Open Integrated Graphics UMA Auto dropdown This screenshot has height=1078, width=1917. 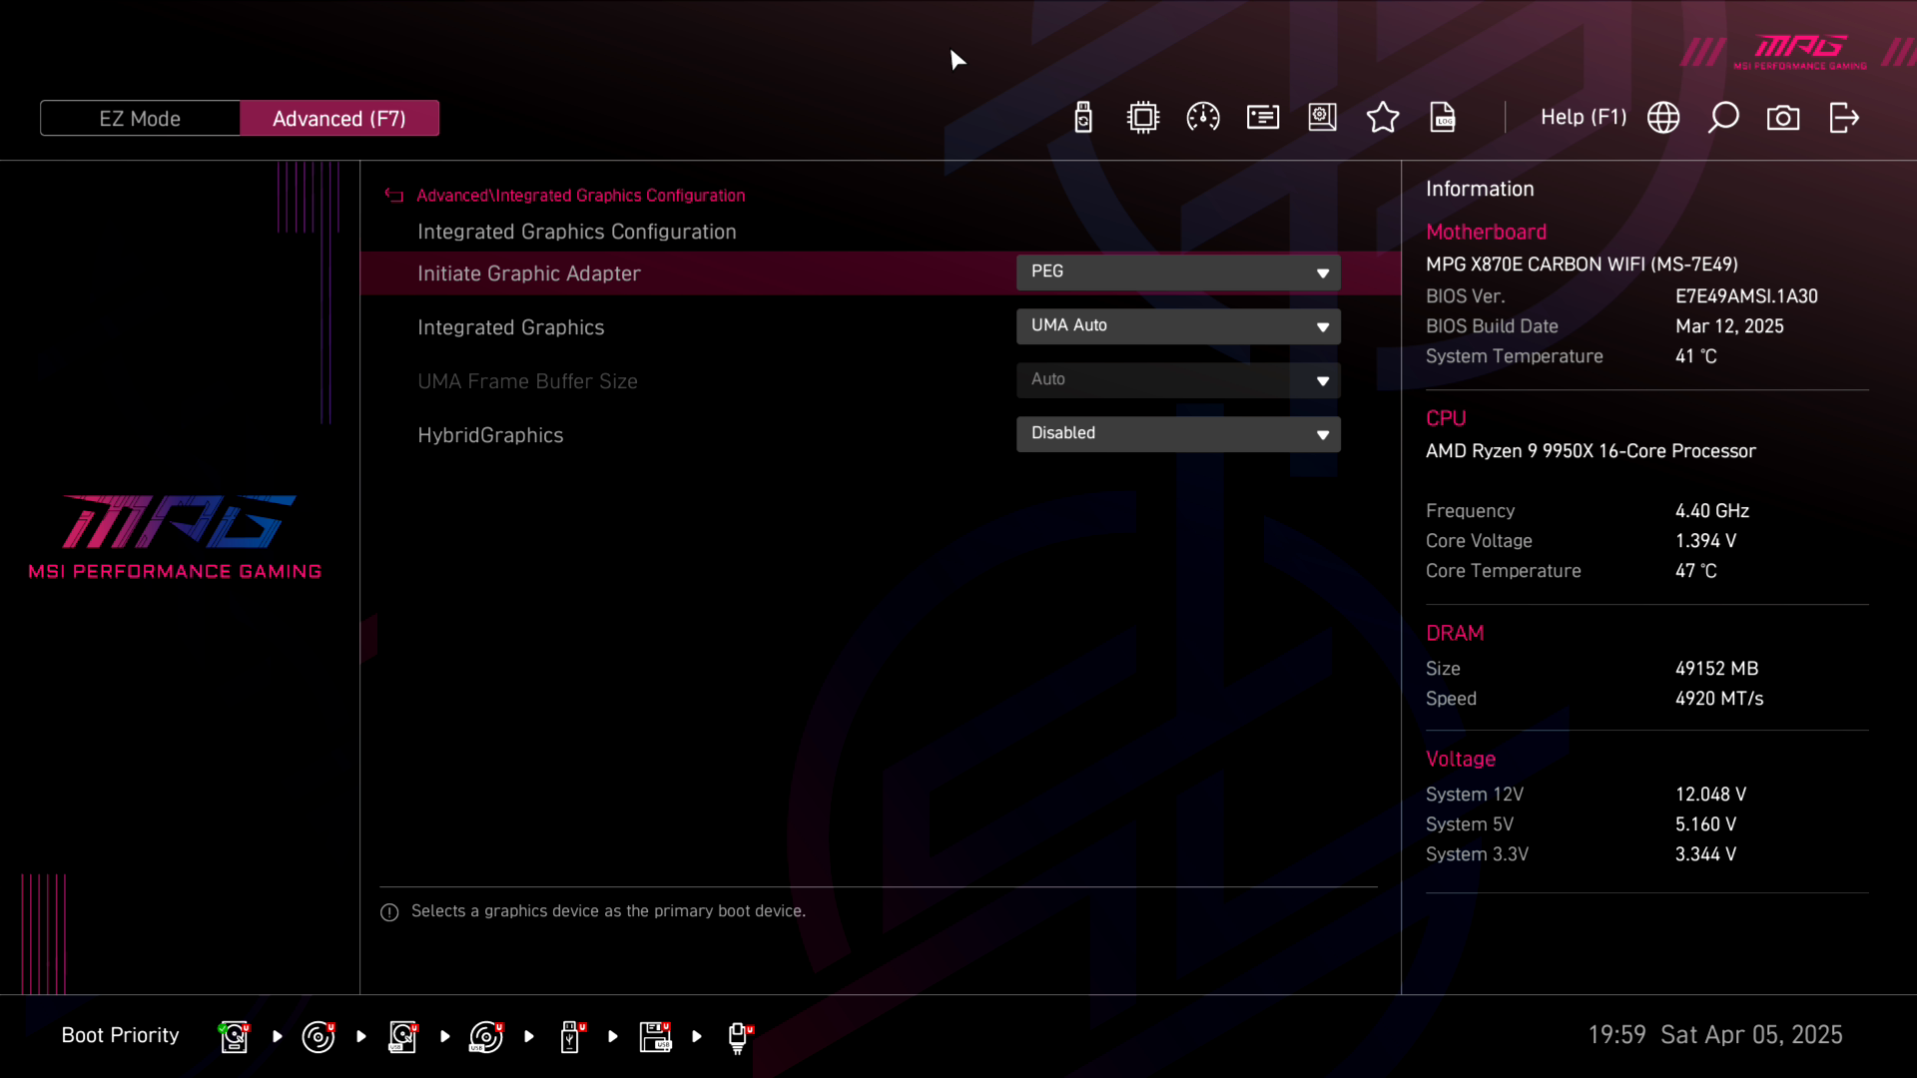1178,326
